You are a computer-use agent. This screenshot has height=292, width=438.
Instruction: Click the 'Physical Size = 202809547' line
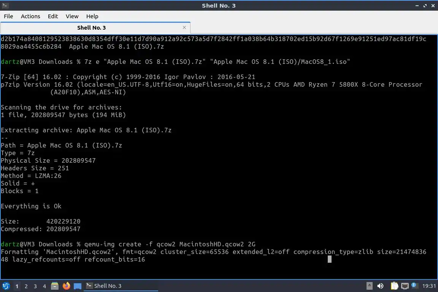(48, 161)
